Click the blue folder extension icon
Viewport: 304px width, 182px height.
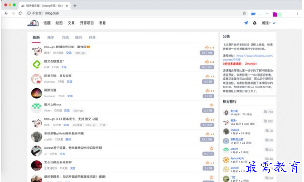(x=253, y=14)
